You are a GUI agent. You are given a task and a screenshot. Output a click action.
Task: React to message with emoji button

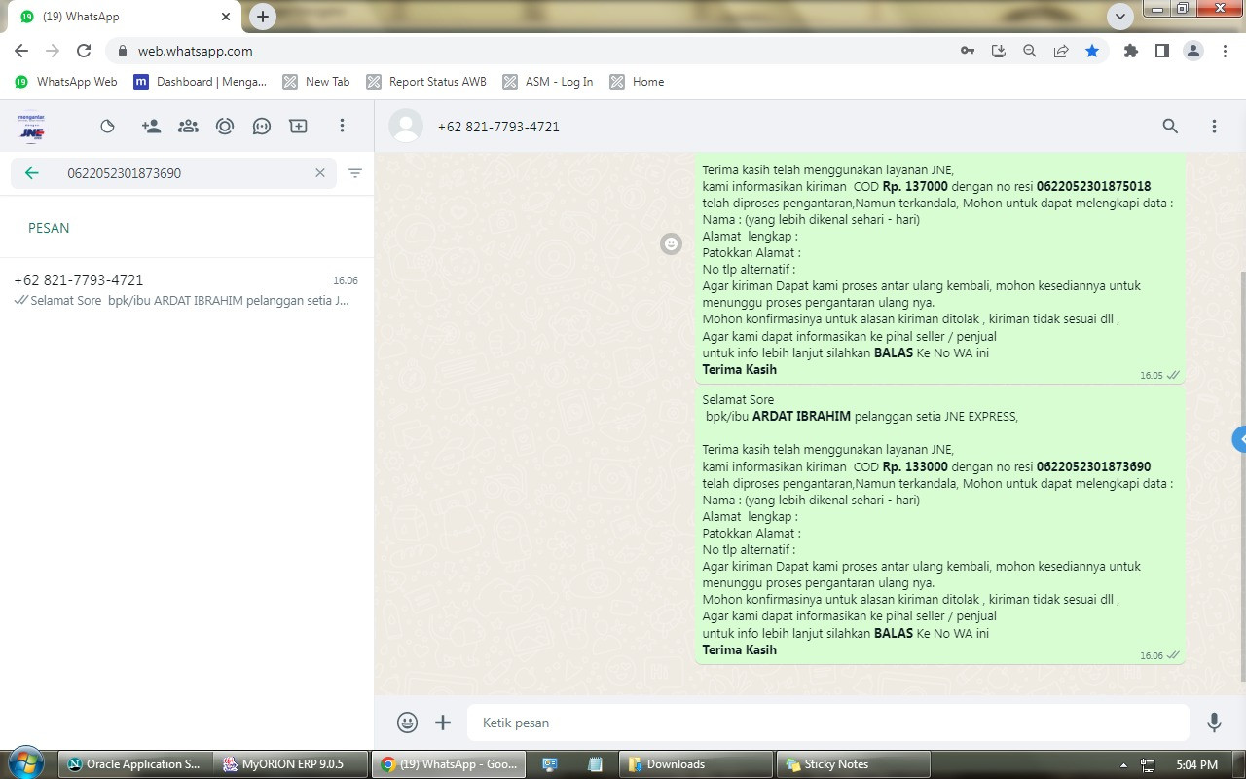[x=671, y=244]
